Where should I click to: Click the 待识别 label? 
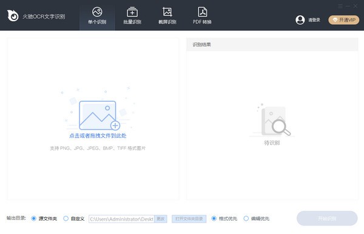pyautogui.click(x=272, y=143)
